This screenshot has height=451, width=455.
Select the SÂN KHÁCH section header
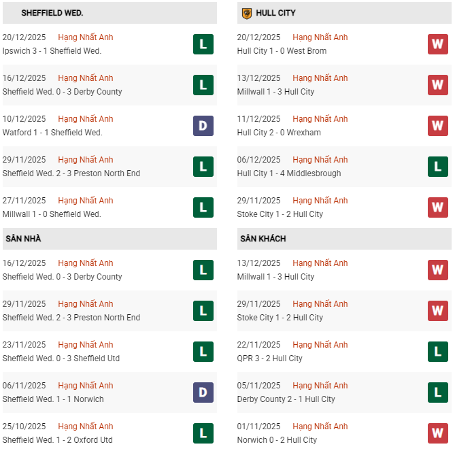point(263,239)
